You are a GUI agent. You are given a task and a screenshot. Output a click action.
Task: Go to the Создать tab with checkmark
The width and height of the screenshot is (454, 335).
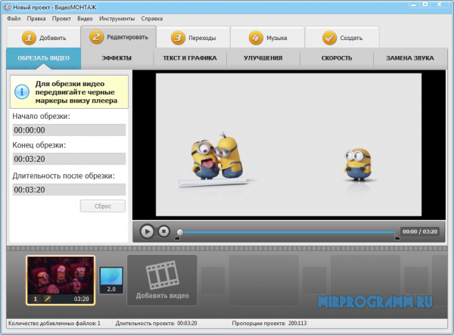[x=342, y=38]
